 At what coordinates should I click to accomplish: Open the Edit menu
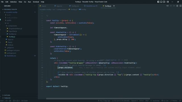(7, 2)
